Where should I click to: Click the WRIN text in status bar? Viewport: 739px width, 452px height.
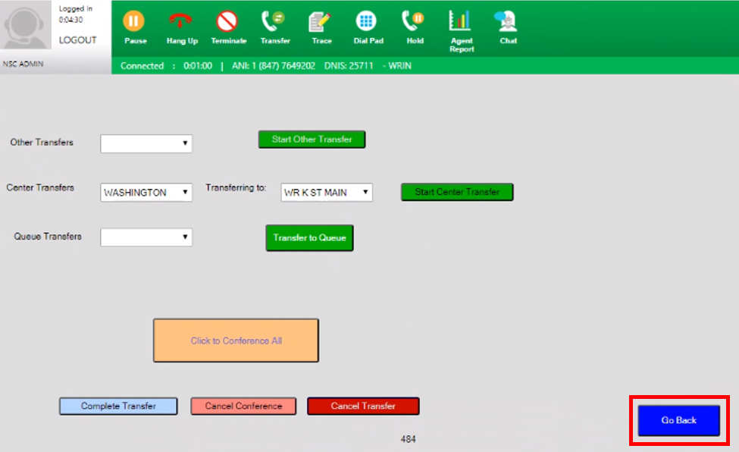(x=399, y=66)
